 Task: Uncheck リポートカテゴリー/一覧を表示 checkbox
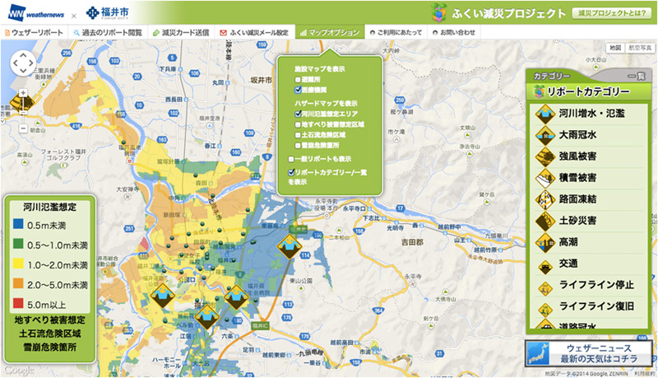tap(291, 172)
